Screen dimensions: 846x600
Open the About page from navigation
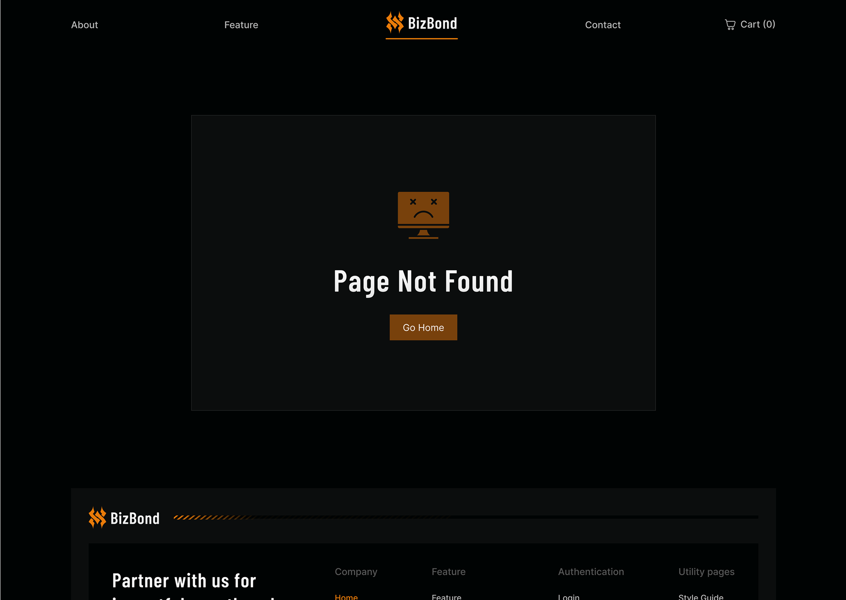coord(85,25)
